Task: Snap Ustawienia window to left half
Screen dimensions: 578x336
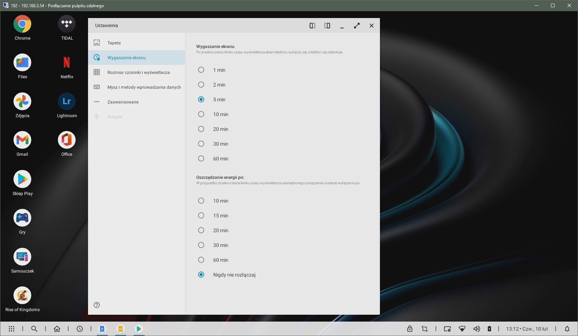Action: click(312, 26)
